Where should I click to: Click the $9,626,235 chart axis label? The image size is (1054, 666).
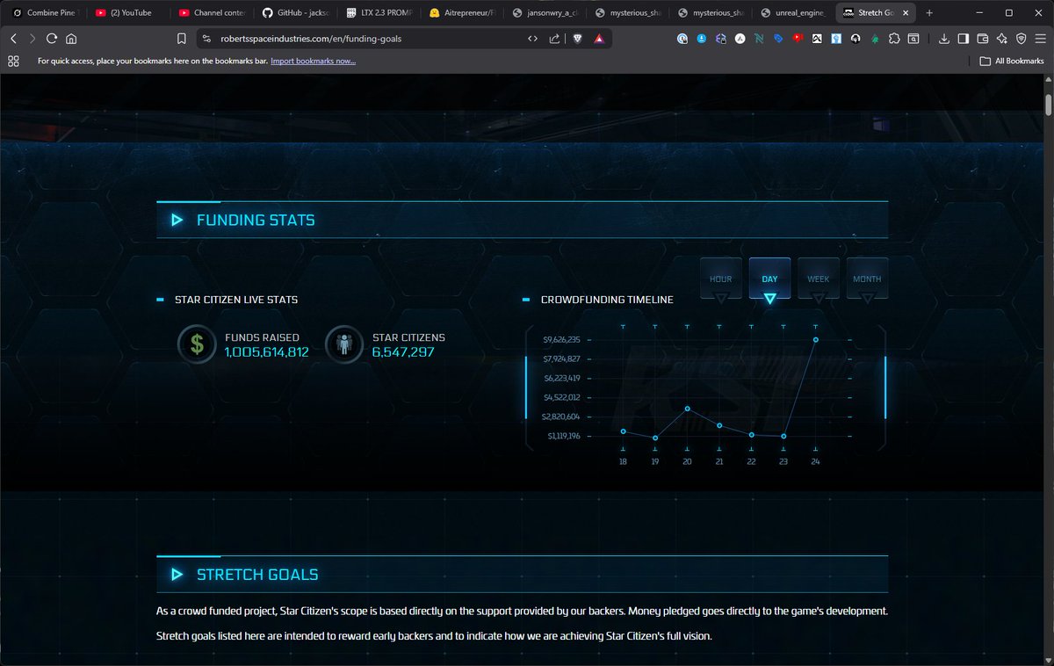click(562, 339)
